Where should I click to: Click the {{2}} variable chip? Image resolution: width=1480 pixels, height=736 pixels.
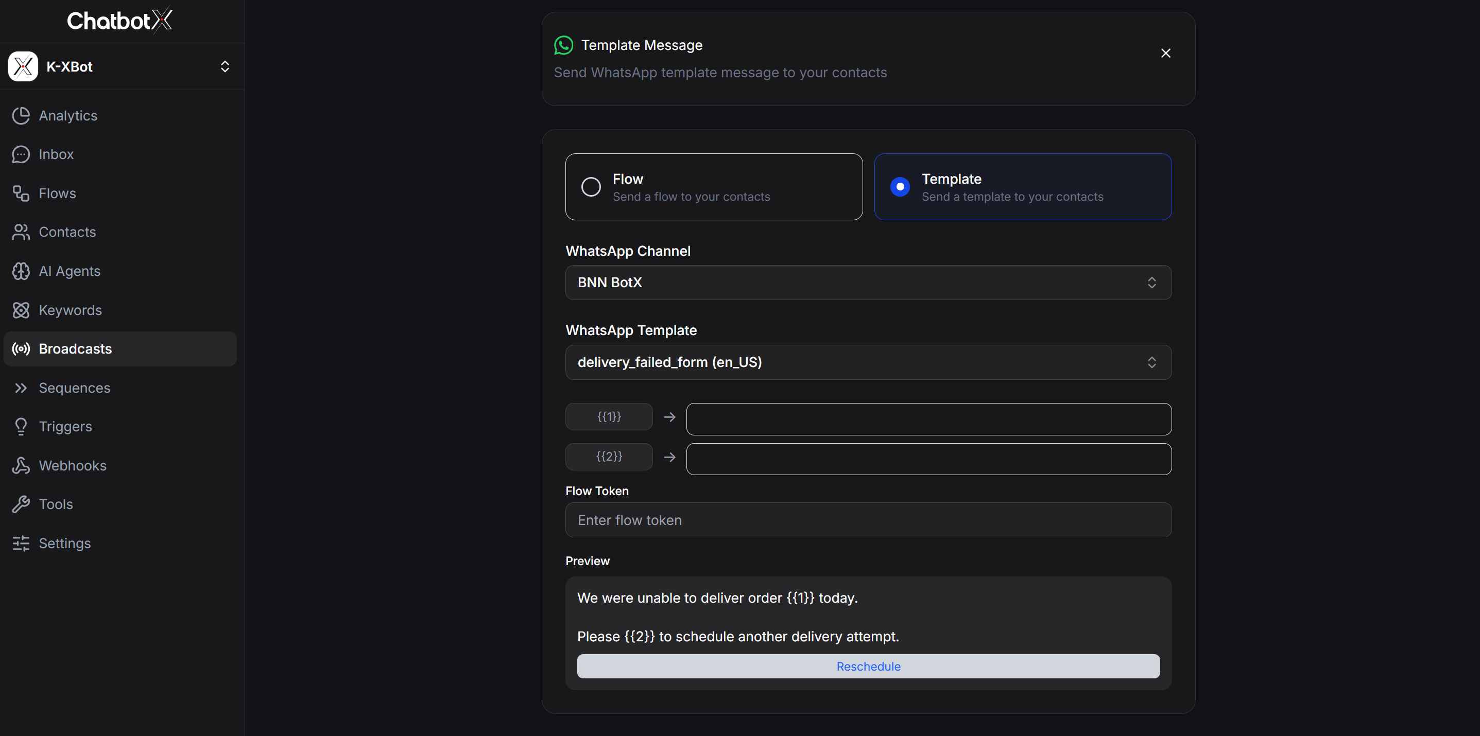[609, 457]
